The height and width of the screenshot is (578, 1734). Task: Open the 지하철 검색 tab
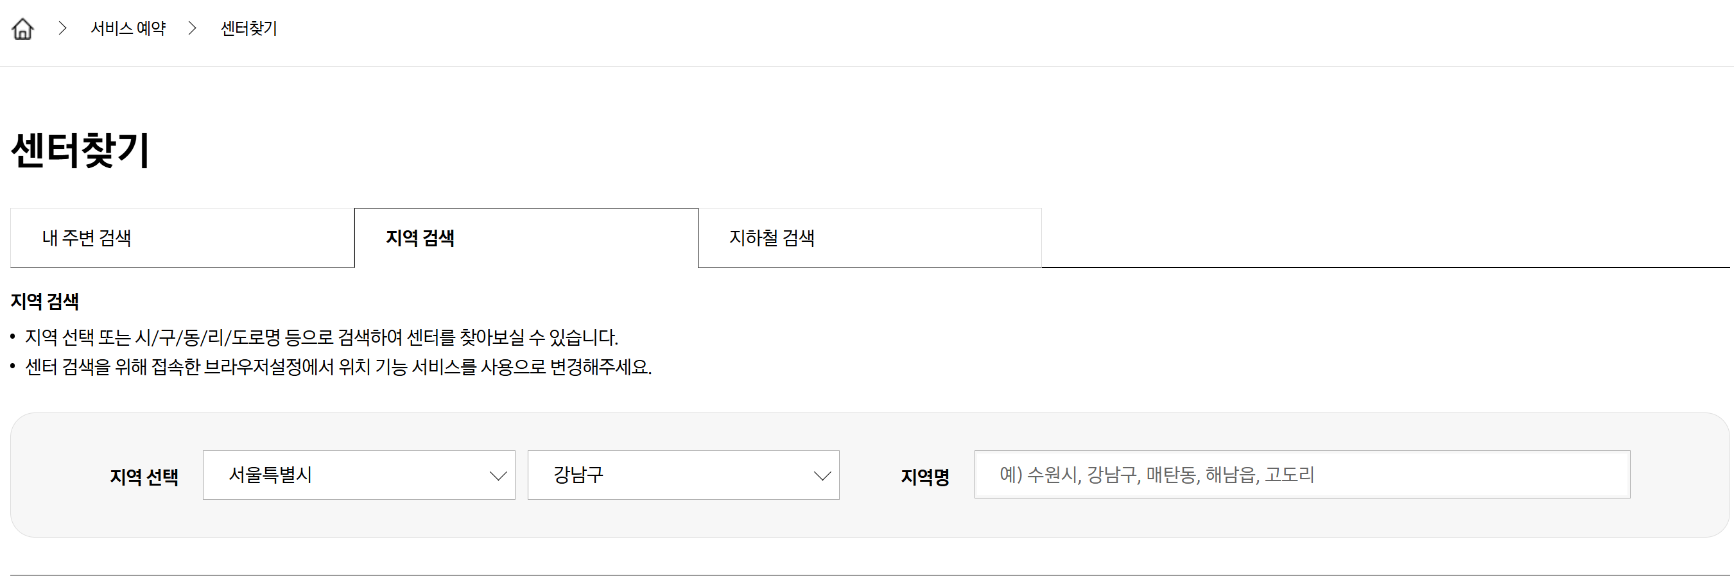(x=869, y=238)
